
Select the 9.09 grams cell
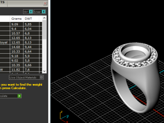pos(17,24)
